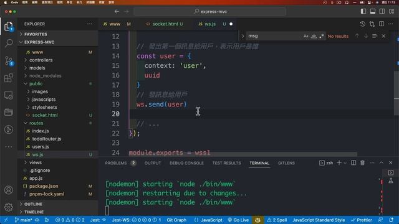Viewport: 399px width, 224px height.
Task: Open timeline history for ws.js
Action: click(362, 24)
